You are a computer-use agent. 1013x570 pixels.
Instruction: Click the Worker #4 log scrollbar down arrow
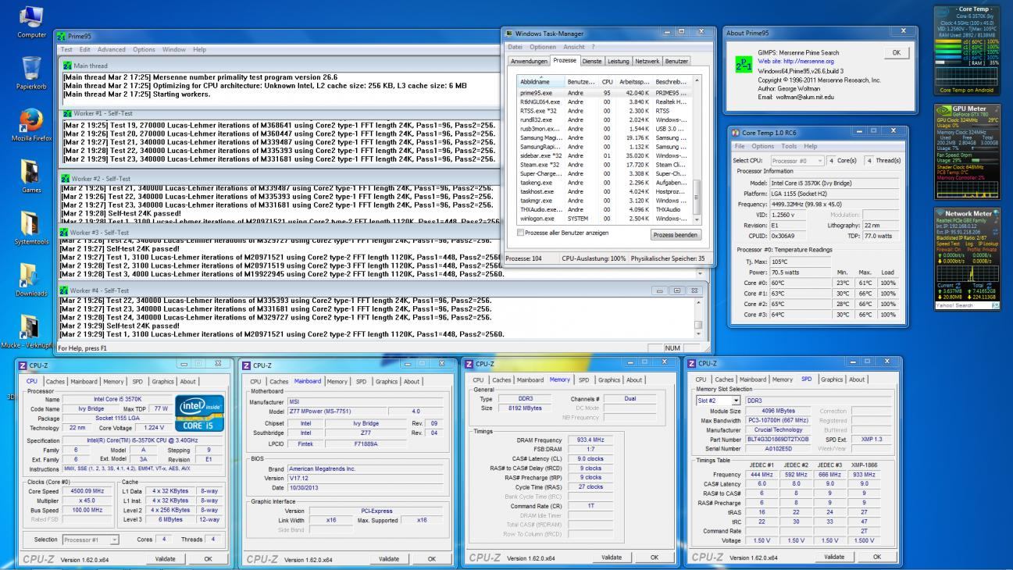[x=699, y=334]
